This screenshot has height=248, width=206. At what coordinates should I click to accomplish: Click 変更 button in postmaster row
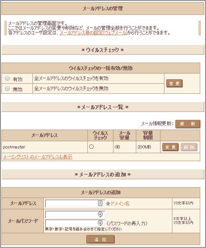pos(170,147)
